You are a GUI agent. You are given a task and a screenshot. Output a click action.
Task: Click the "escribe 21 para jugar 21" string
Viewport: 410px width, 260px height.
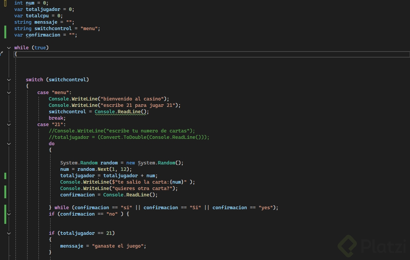click(138, 105)
